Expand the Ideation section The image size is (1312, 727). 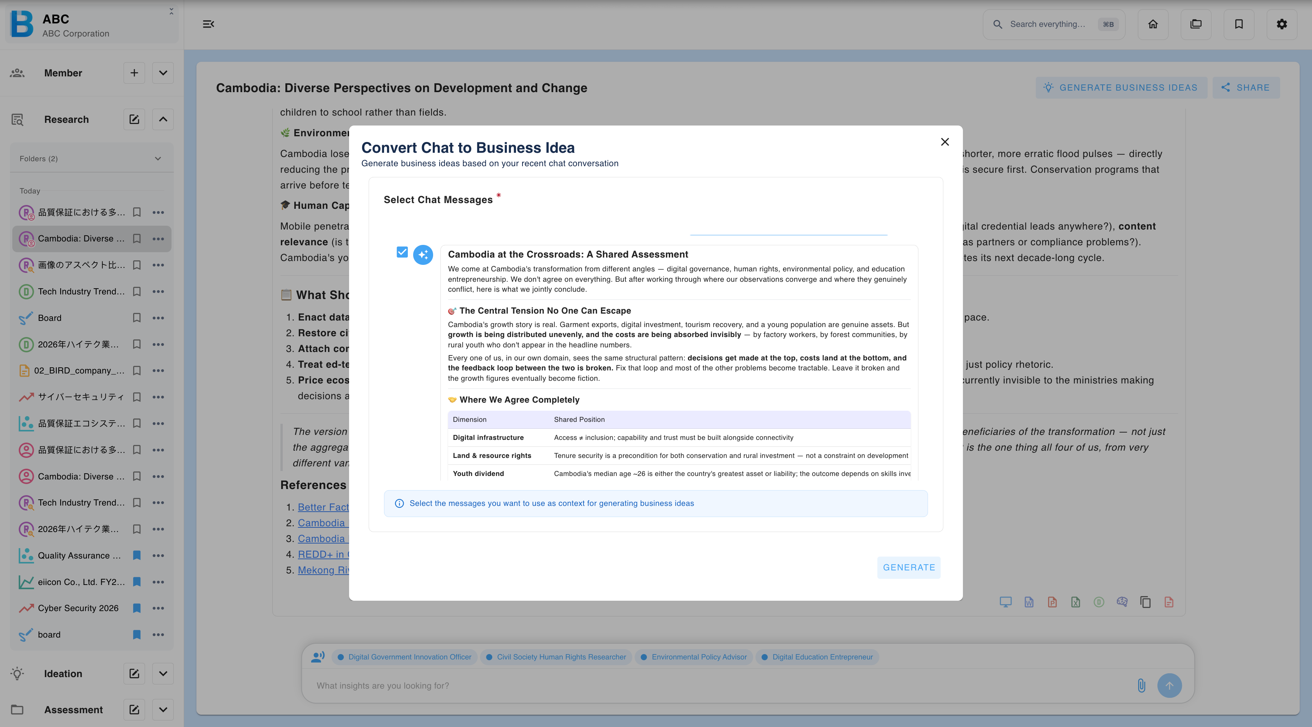point(163,674)
